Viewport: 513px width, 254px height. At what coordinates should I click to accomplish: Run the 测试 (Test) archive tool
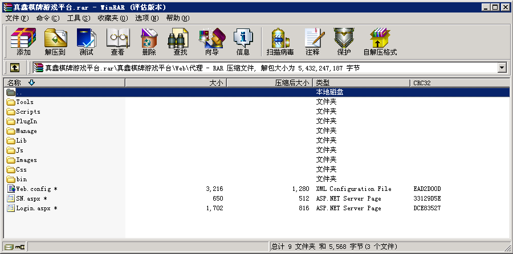[86, 41]
